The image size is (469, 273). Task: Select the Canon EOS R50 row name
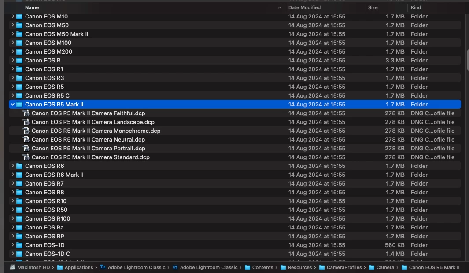[x=46, y=210]
